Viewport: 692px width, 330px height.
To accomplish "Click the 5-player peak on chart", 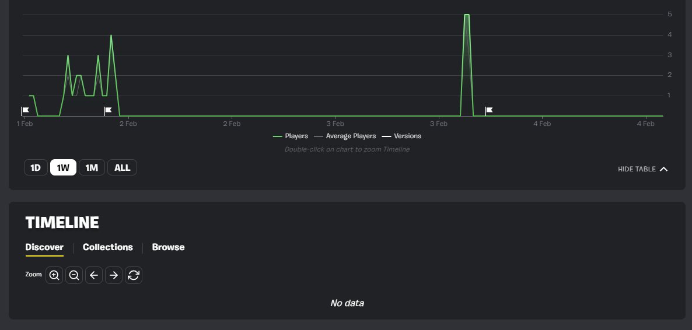I will pyautogui.click(x=466, y=15).
